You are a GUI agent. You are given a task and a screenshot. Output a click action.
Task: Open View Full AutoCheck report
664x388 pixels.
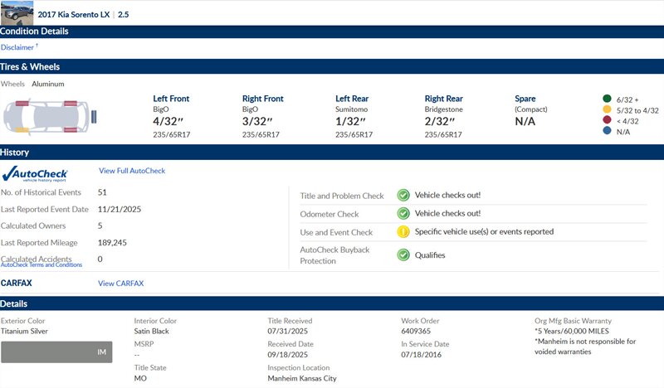click(x=131, y=171)
